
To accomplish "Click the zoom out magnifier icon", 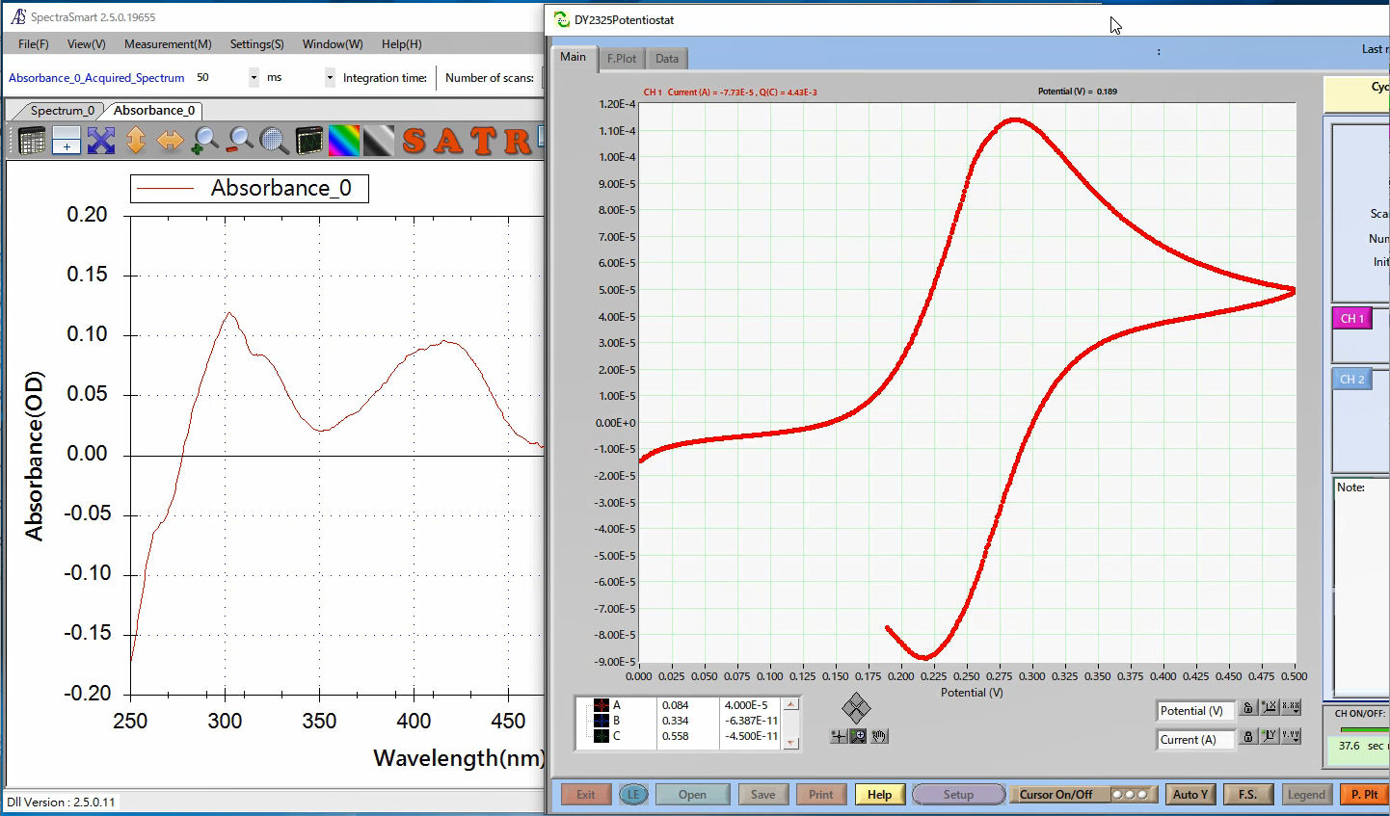I will tap(239, 141).
